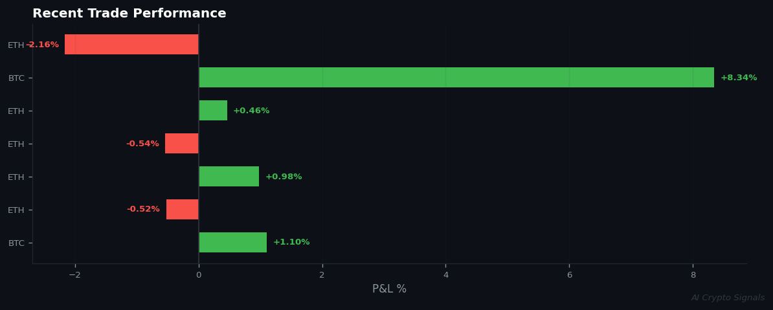773x310 pixels.
Task: Select BTC axis label beside +1.10% bar
Action: point(16,243)
